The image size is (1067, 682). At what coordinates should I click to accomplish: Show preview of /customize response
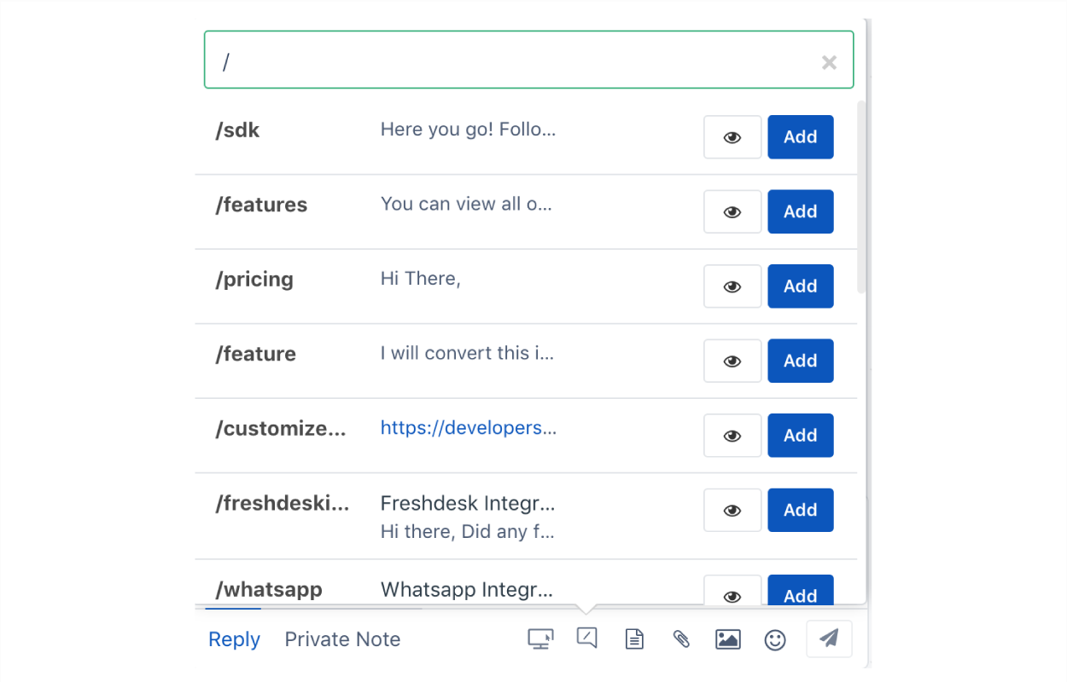tap(732, 436)
